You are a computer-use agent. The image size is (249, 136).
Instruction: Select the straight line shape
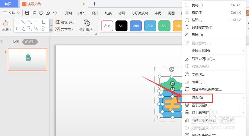(17, 22)
